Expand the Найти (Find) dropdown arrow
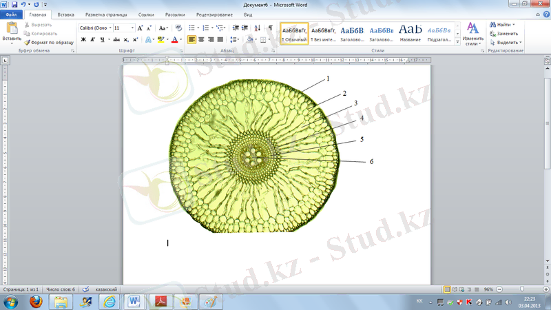This screenshot has width=551, height=310. [514, 25]
